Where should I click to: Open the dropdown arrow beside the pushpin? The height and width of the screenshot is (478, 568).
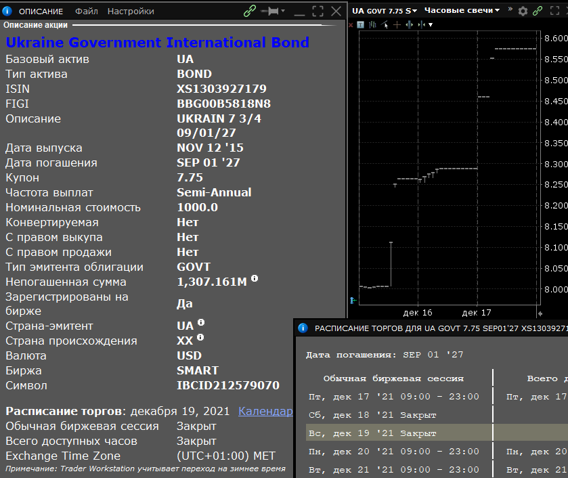coord(283,11)
